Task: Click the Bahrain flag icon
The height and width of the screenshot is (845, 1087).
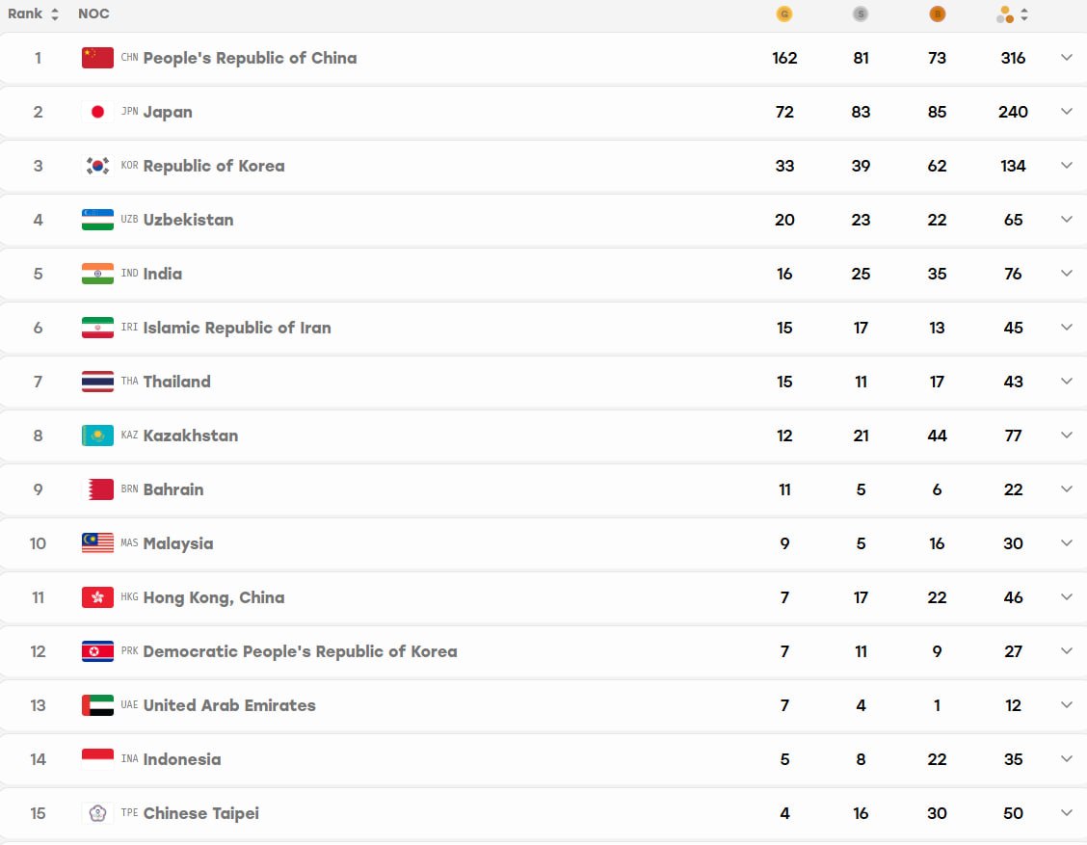Action: [97, 489]
